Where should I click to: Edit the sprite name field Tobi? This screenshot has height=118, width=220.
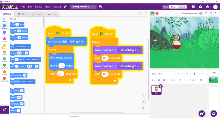166,74
